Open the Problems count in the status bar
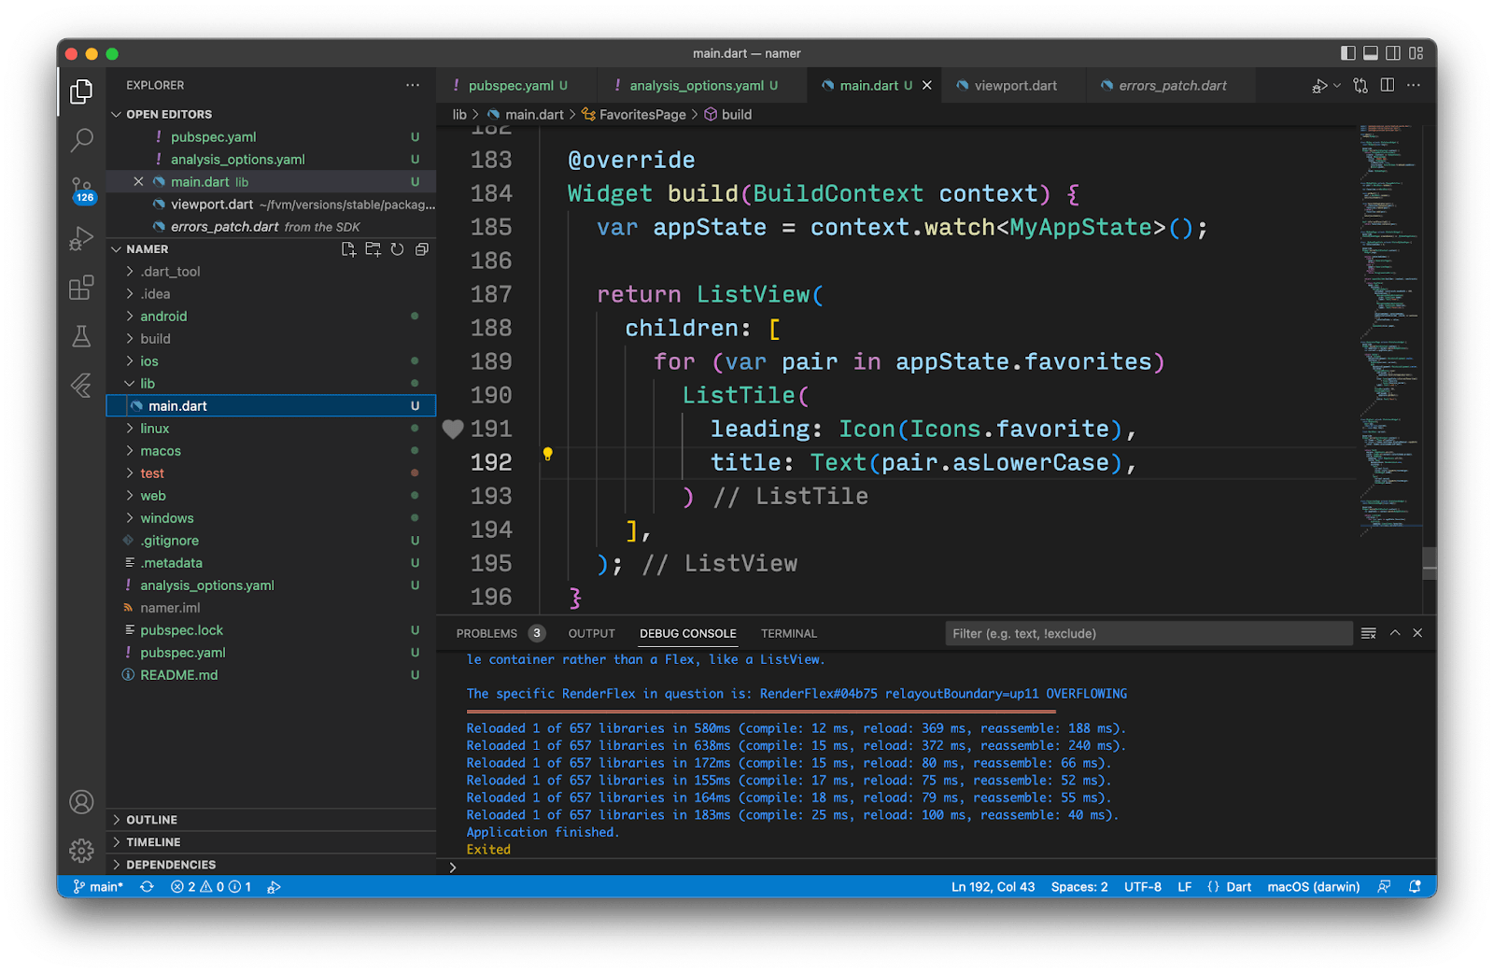Screen dimensions: 1494x973 210,886
